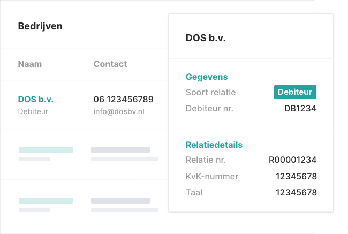The height and width of the screenshot is (234, 348).
Task: Click the DB1234 debiteur number value
Action: pyautogui.click(x=300, y=108)
